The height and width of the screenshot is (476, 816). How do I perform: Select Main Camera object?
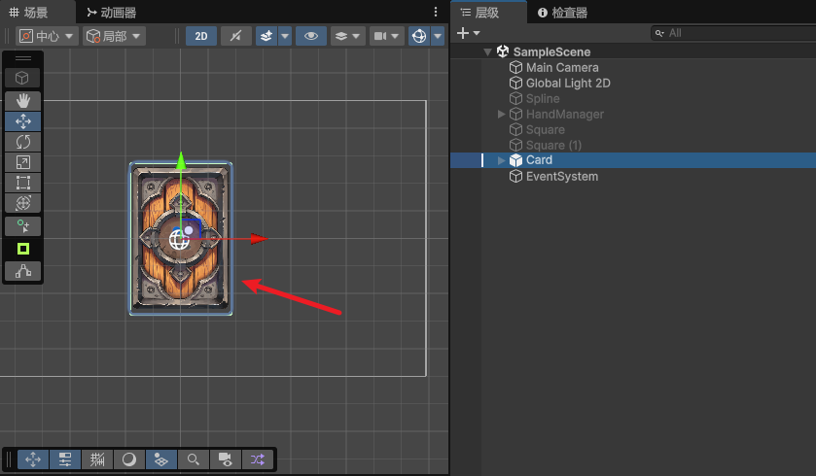pyautogui.click(x=562, y=68)
